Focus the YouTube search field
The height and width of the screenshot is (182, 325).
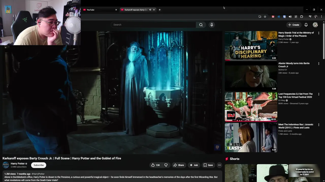click(153, 25)
